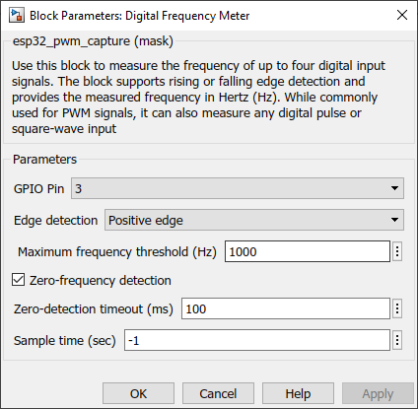The width and height of the screenshot is (418, 409).
Task: Open the Edge detection dropdown
Action: click(x=254, y=220)
